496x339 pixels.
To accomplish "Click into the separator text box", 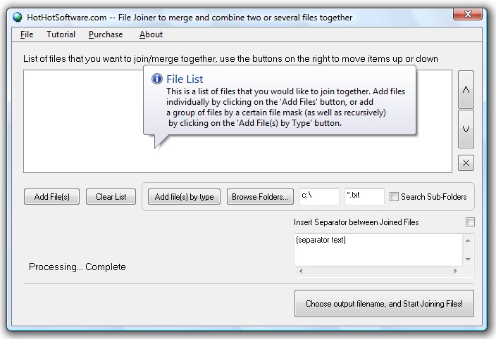I will point(378,250).
